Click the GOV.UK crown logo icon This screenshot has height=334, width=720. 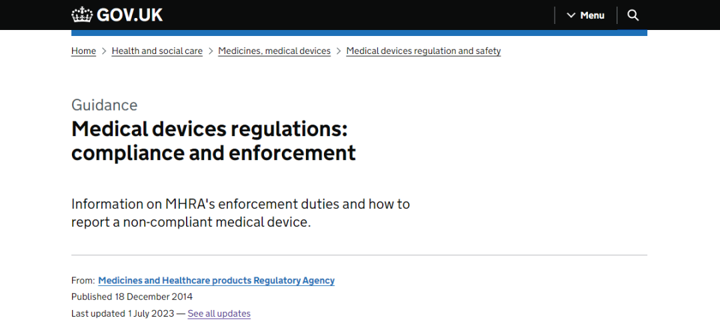click(82, 15)
